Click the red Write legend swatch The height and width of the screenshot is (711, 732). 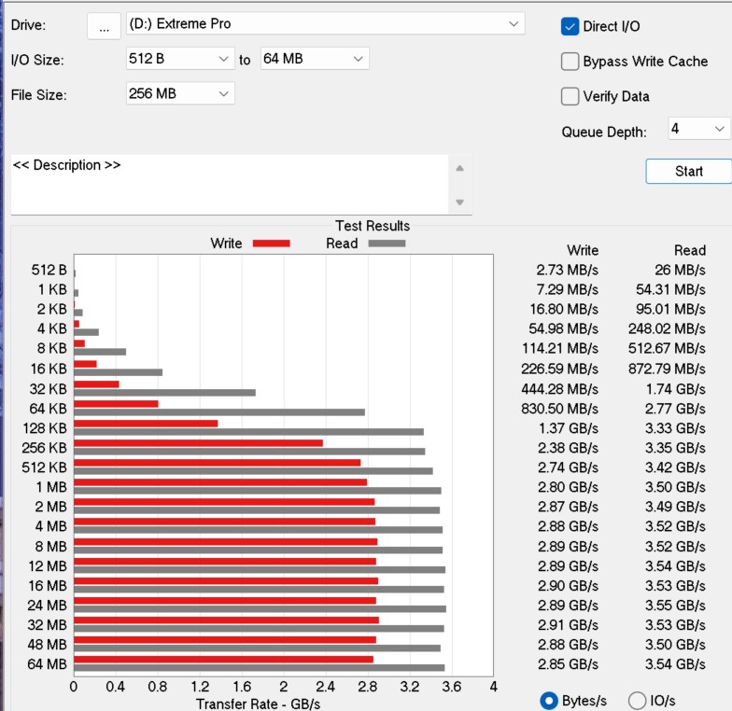click(x=271, y=244)
